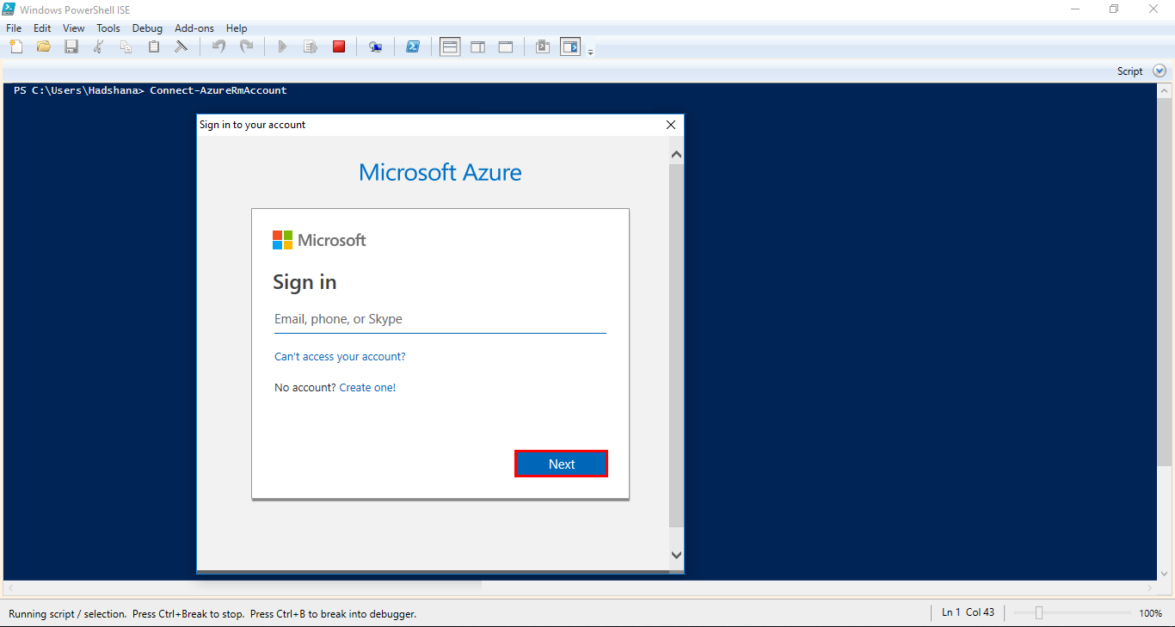
Task: Click the Create one! link
Action: point(367,387)
